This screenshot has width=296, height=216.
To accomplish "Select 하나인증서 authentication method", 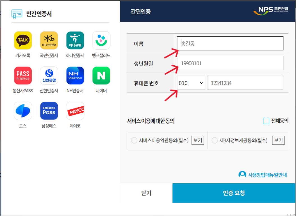I will click(x=75, y=40).
